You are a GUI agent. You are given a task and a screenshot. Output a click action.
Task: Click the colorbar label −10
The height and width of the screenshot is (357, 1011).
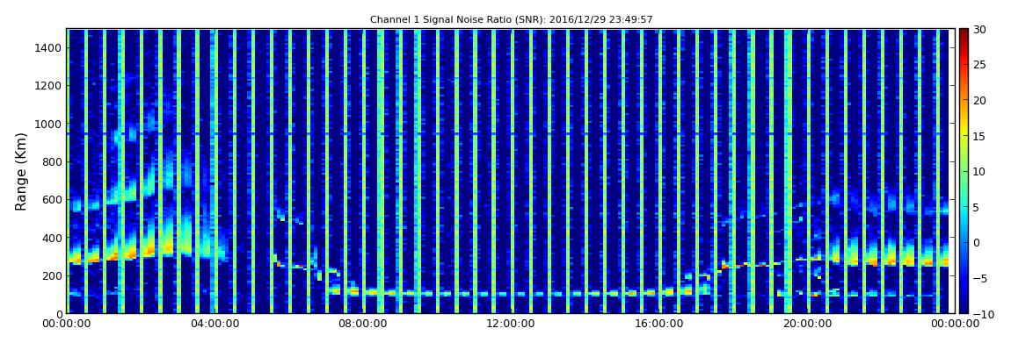point(983,313)
